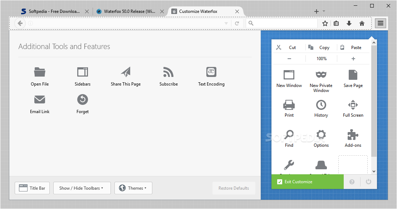Click the back arrow button
This screenshot has width=397, height=209.
[x=20, y=23]
